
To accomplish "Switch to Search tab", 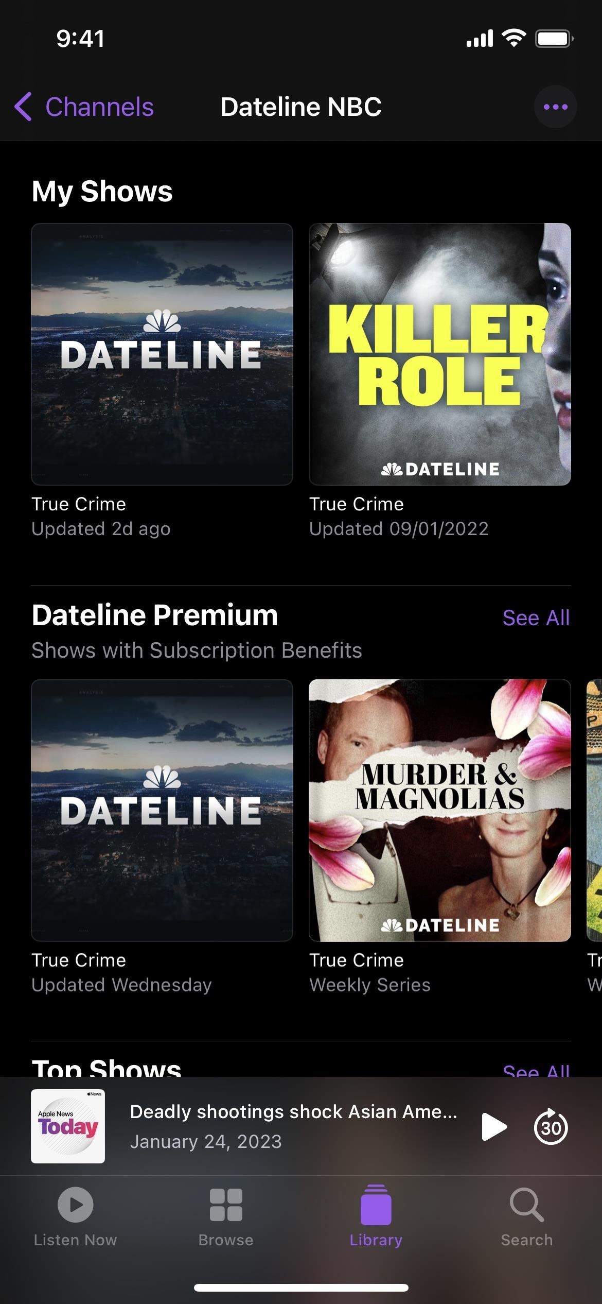I will pyautogui.click(x=527, y=1217).
